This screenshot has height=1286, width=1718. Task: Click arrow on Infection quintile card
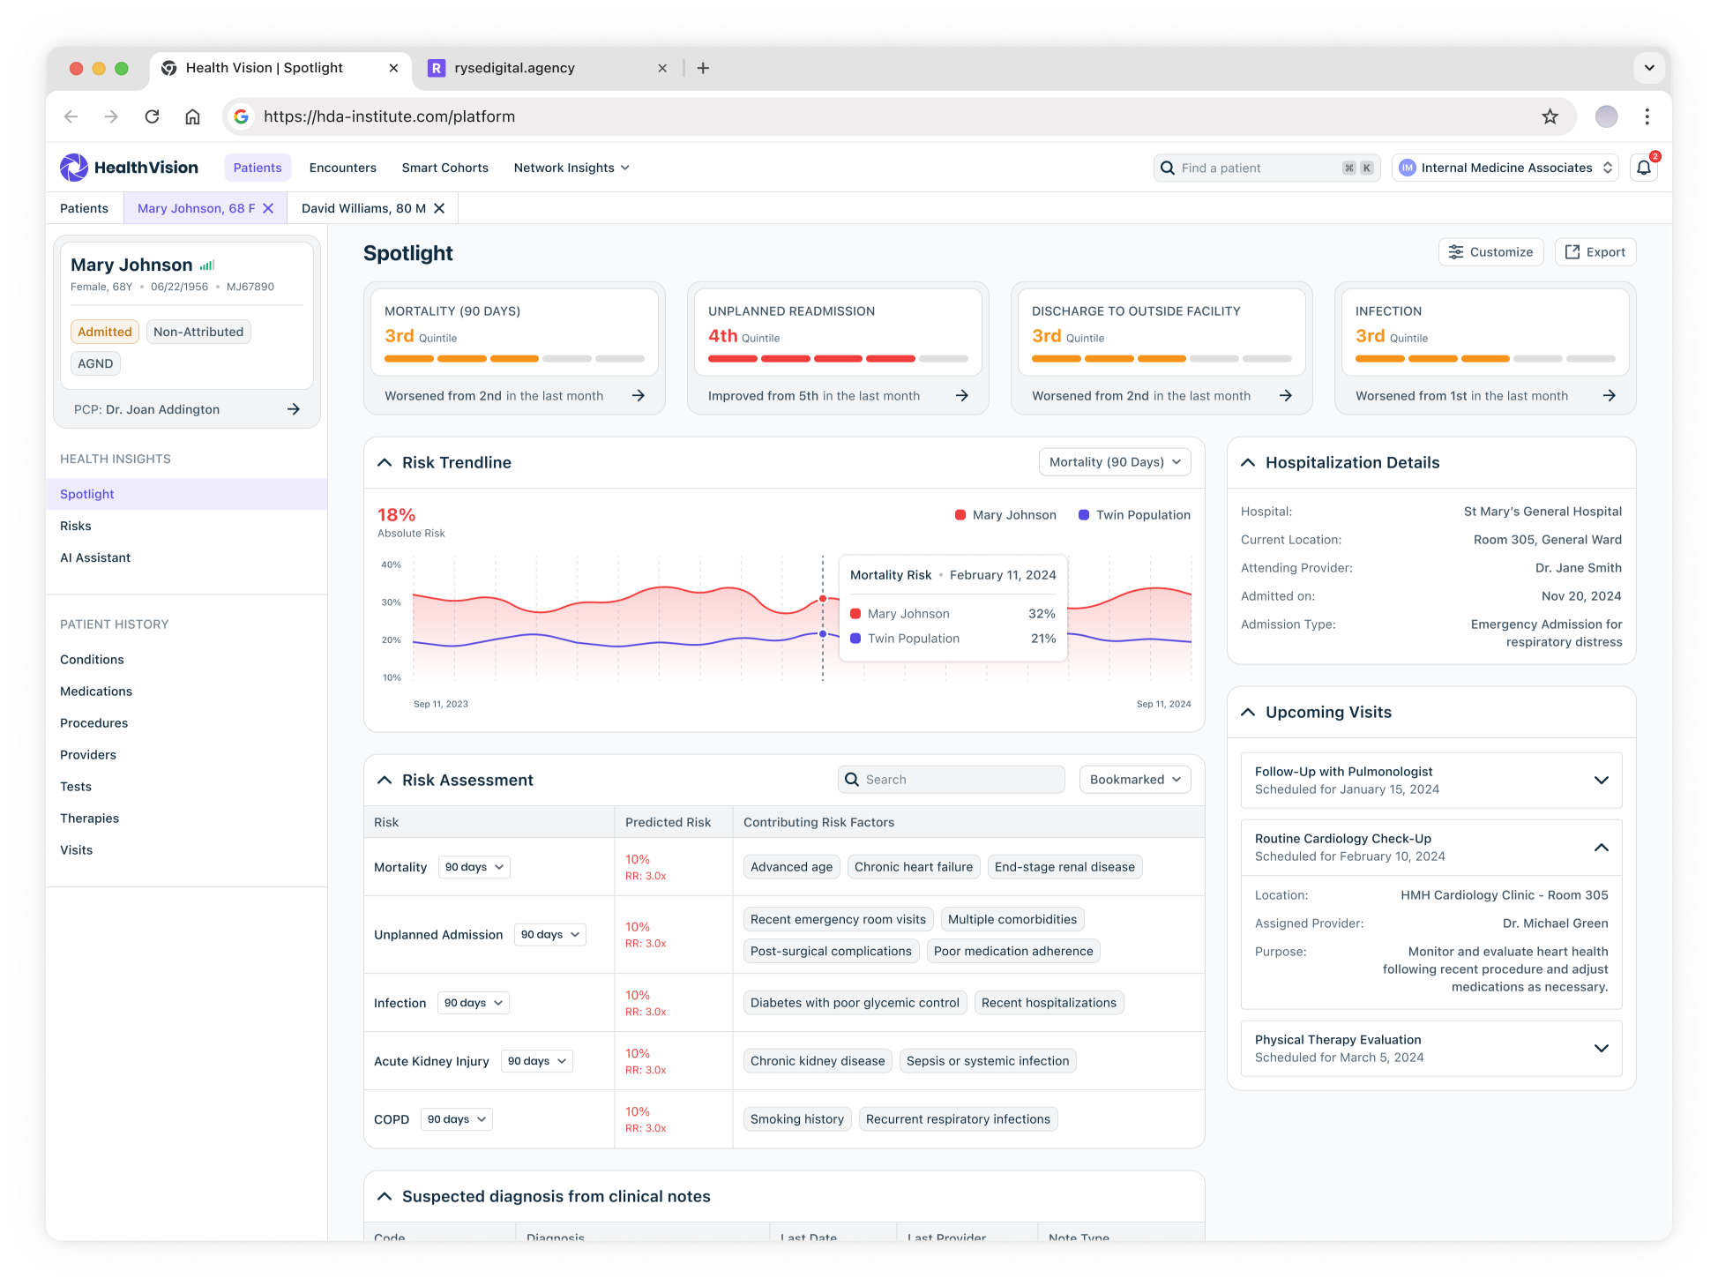[x=1610, y=396]
